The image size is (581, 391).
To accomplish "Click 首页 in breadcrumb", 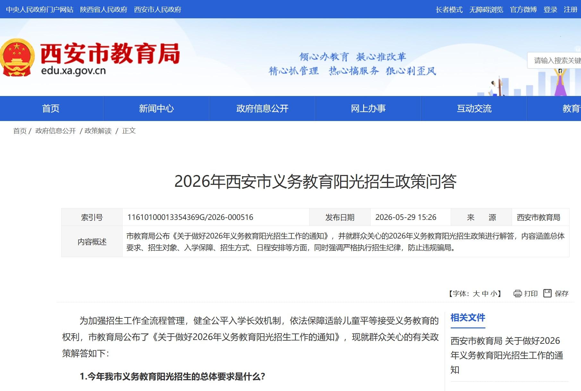I will click(x=20, y=131).
